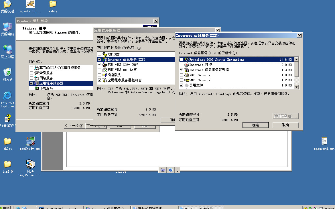The width and height of the screenshot is (335, 209).
Task: Select the 公用文件 diamond icon
Action: tap(186, 85)
